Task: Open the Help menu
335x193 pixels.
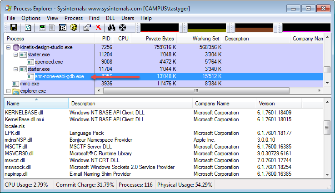Action: [146, 18]
